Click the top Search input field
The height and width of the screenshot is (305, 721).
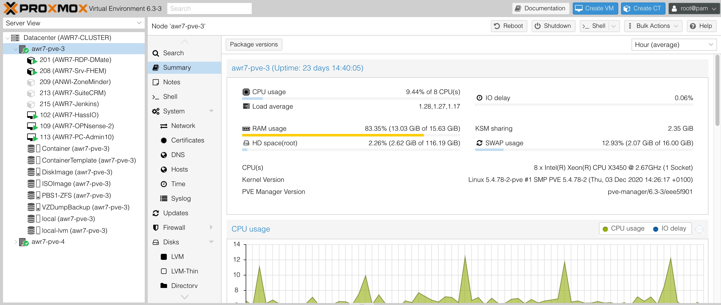209,9
